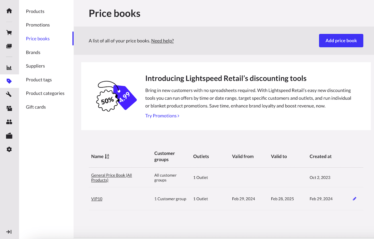Screen dimensions: 374x239
Task: Open the Reporting bar-chart icon
Action: (x=9, y=67)
